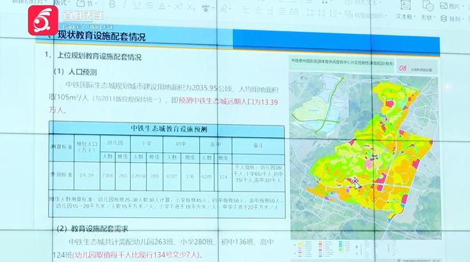Toggle italic formatting with the I icon
This screenshot has height=262, width=470.
click(x=125, y=4)
